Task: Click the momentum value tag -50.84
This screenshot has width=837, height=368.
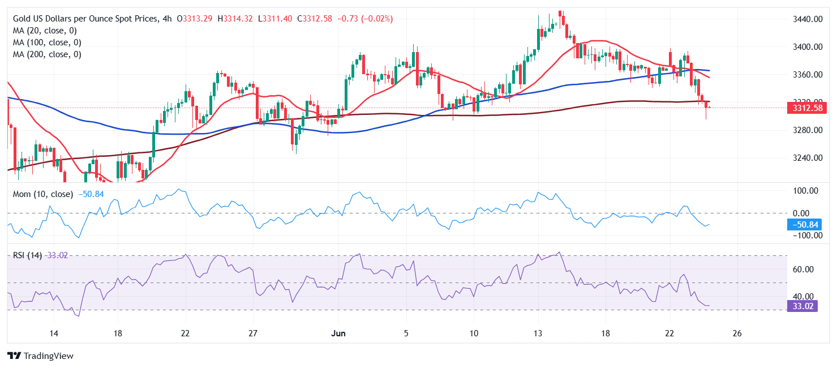Action: (802, 225)
